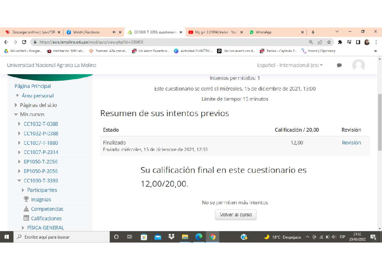
Task: Click the Competencias icon in sidebar
Action: [x=26, y=209]
